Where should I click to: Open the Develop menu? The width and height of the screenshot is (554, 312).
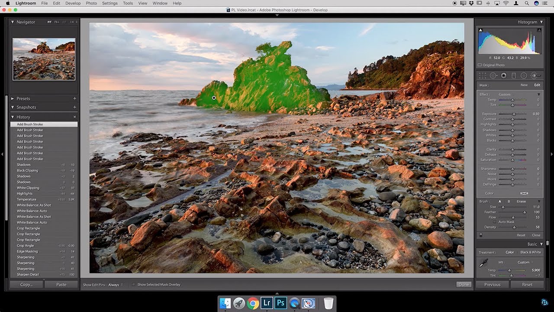[73, 3]
